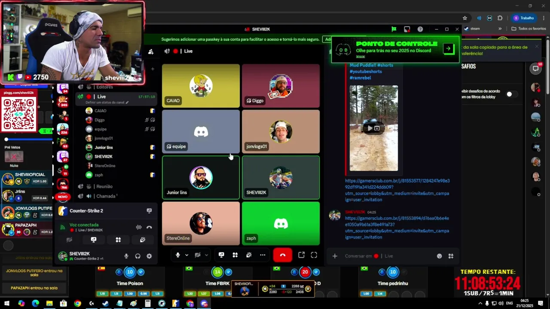Screen dimensions: 550x309
Task: Toggle camera in voice connected panel
Action: [69, 240]
